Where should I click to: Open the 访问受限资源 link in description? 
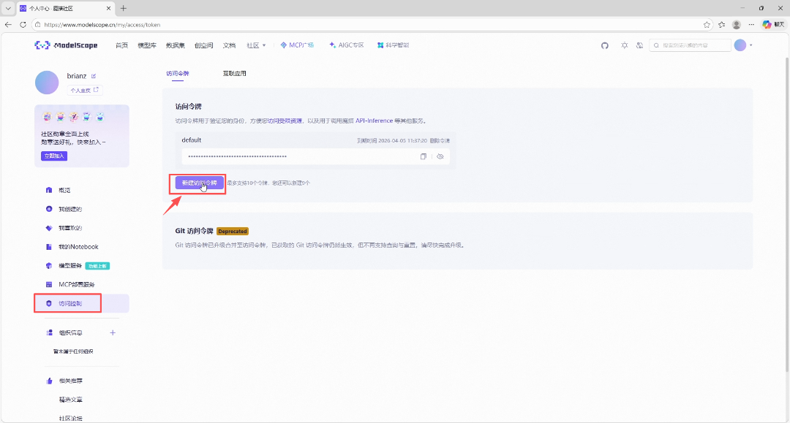(x=285, y=121)
